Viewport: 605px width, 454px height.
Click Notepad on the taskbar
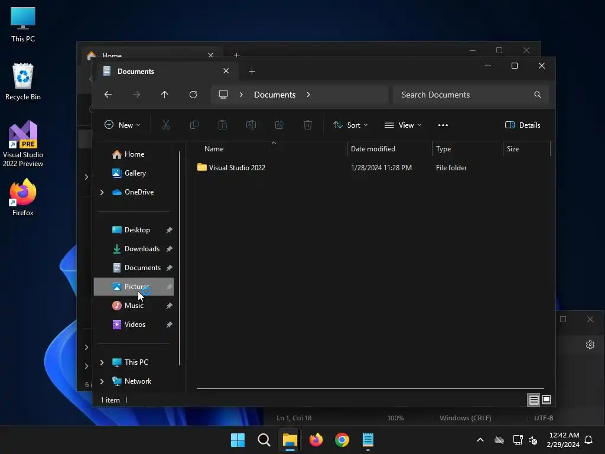click(368, 440)
